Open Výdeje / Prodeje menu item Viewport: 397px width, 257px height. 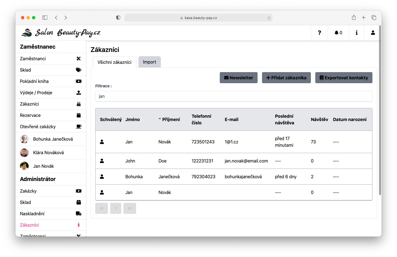click(51, 93)
